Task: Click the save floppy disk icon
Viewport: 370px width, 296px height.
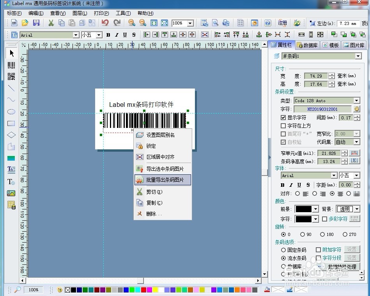Action: pyautogui.click(x=36, y=23)
